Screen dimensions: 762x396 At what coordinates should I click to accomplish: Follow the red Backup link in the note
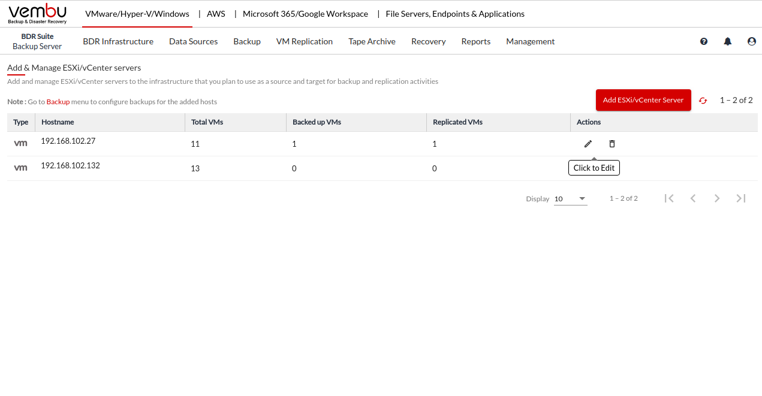click(x=58, y=102)
